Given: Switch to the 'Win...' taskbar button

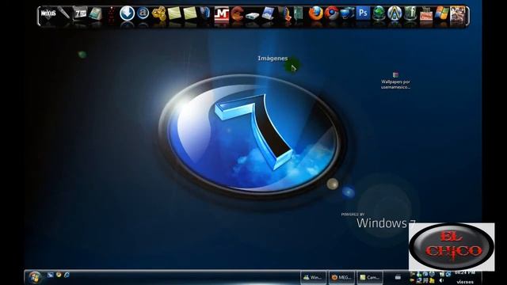Looking at the screenshot, I should click(x=313, y=278).
